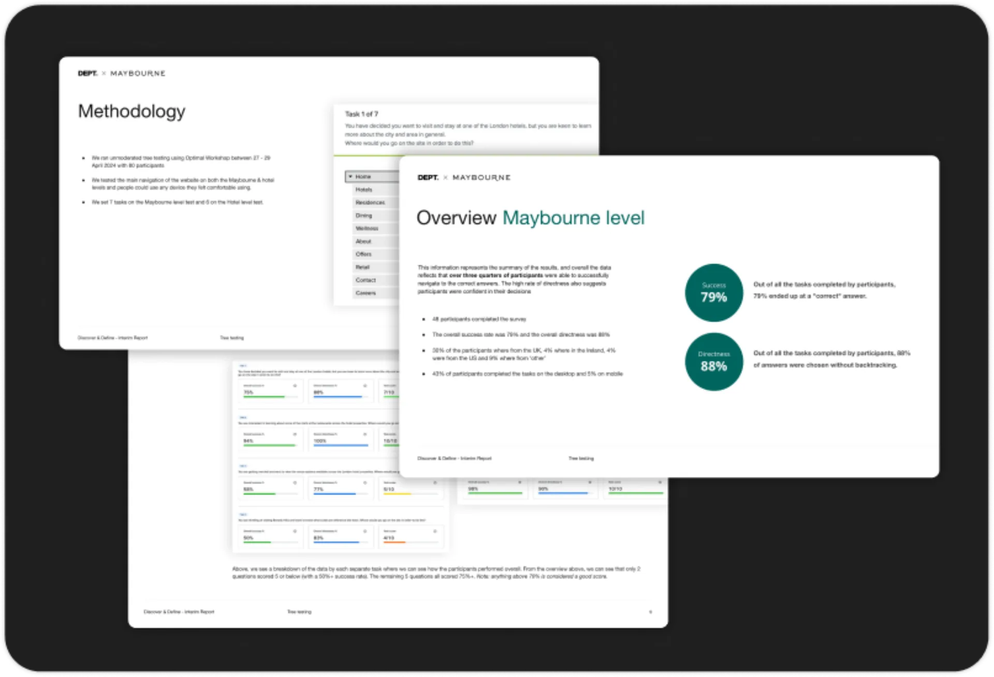The width and height of the screenshot is (994, 677).
Task: Select Residences in the navigation tree
Action: pyautogui.click(x=370, y=203)
